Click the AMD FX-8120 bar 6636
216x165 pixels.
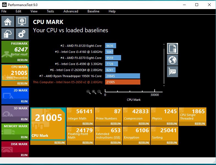pyautogui.click(x=111, y=46)
